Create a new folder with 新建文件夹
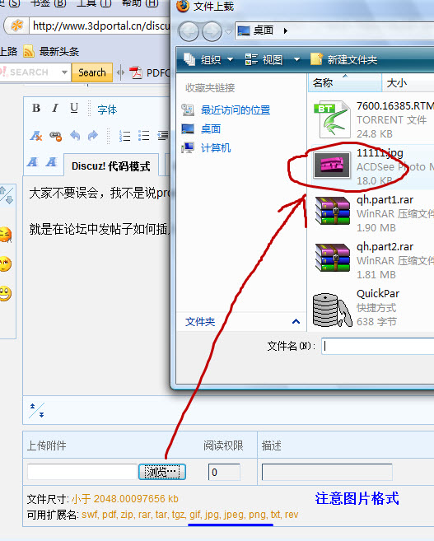 343,59
